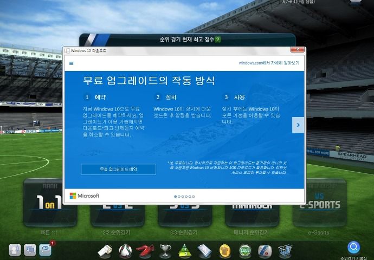Click the soccer ball icon
The width and height of the screenshot is (374, 260).
coord(125,251)
